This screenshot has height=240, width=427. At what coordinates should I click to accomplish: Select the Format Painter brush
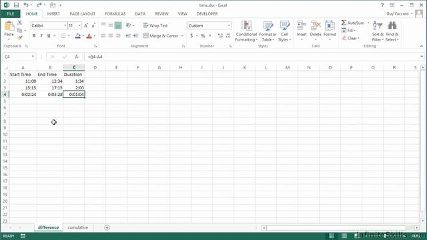point(19,38)
